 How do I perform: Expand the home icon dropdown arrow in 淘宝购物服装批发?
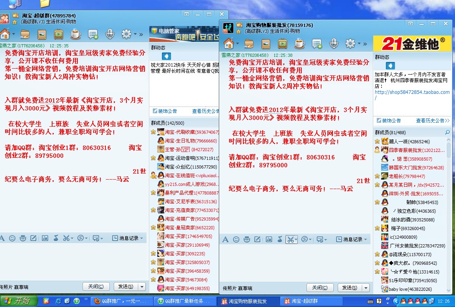point(238,44)
